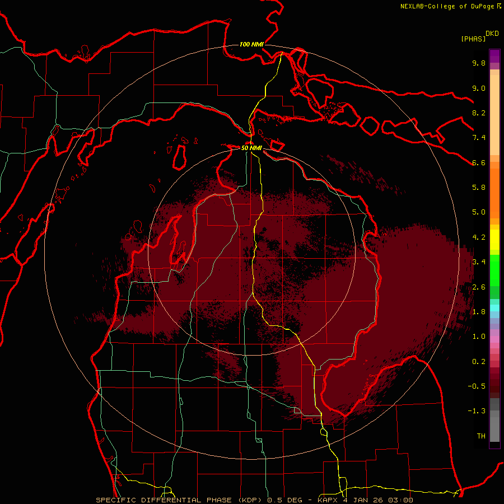The image size is (504, 504).
Task: Click the 6.6 legend value
Action: click(479, 162)
